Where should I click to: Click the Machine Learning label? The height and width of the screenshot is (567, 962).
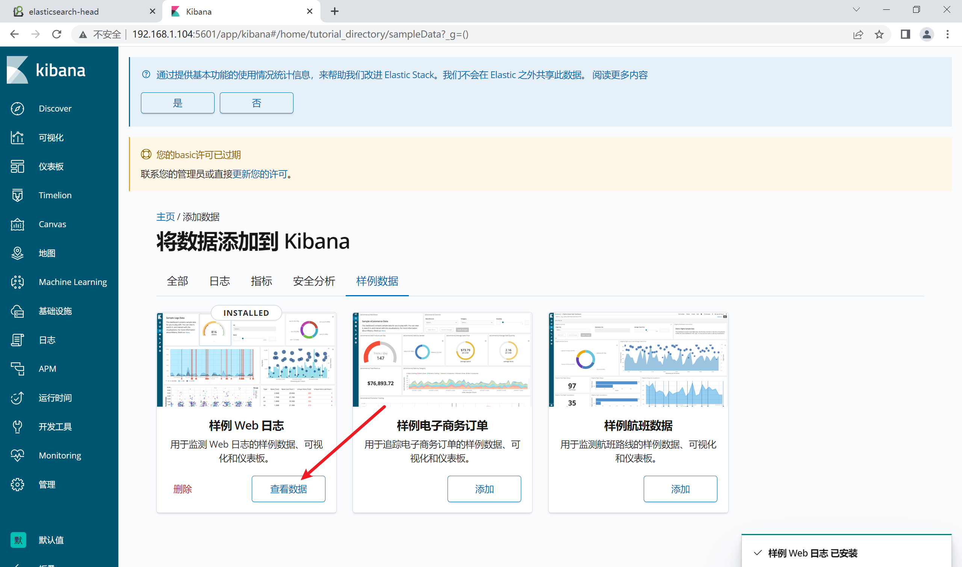tap(73, 282)
